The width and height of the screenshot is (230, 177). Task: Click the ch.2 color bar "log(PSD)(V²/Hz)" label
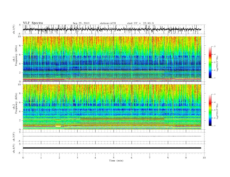pyautogui.click(x=217, y=111)
